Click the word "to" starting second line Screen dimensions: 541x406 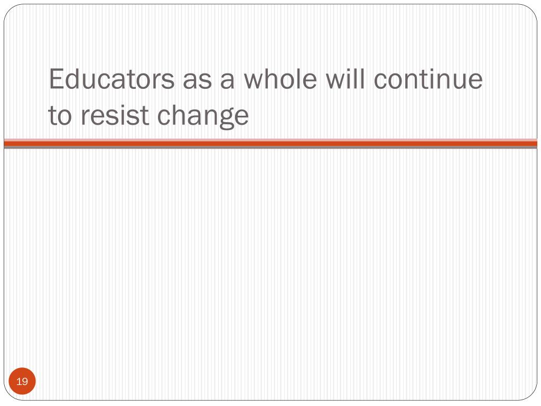[x=60, y=116]
